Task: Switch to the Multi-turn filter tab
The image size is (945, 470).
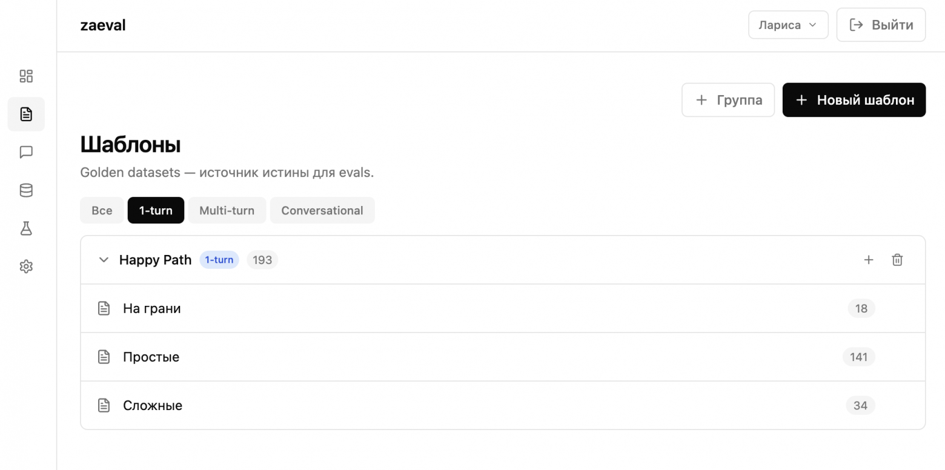Action: (x=227, y=210)
